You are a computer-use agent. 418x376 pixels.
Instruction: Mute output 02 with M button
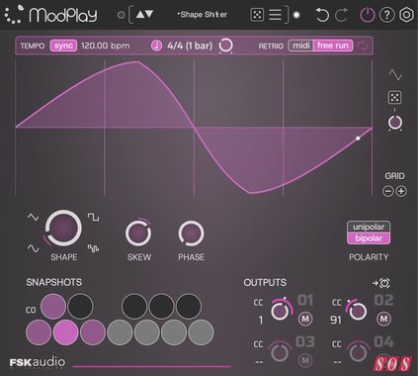383,319
